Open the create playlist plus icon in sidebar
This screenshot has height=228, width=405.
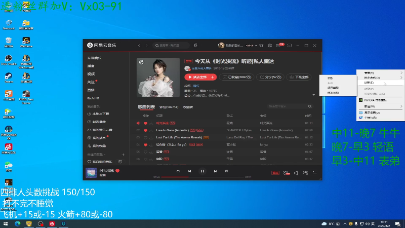[x=123, y=155]
